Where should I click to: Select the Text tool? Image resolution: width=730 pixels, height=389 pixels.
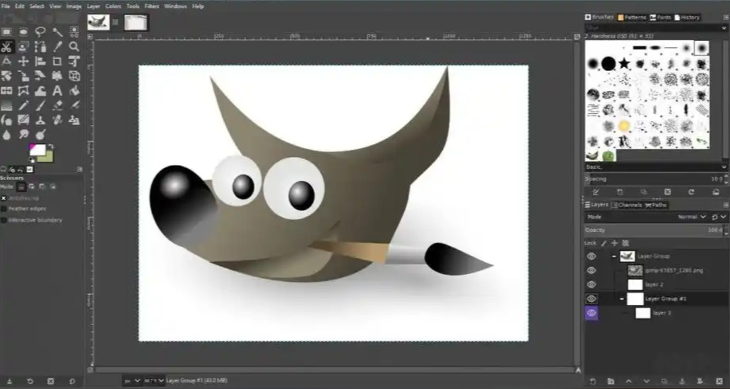pyautogui.click(x=57, y=90)
